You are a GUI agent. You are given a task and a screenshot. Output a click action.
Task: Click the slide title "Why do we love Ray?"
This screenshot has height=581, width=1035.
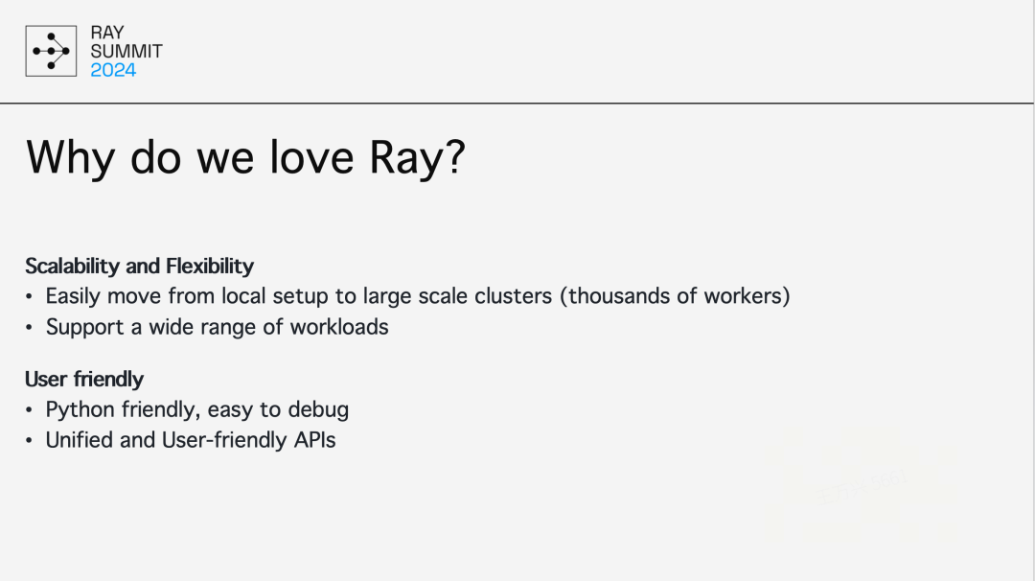[x=245, y=156]
